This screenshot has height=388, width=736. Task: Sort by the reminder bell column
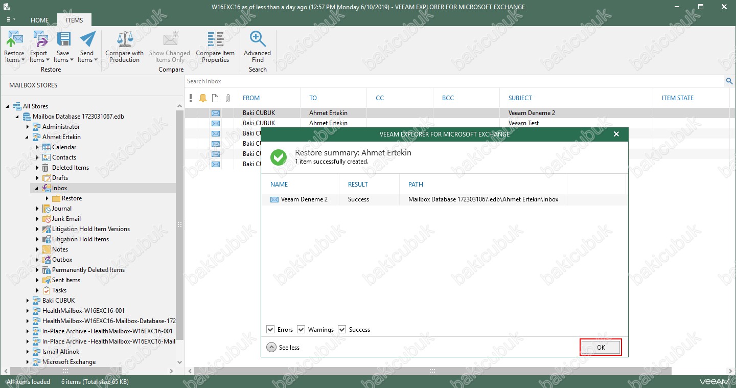(203, 98)
